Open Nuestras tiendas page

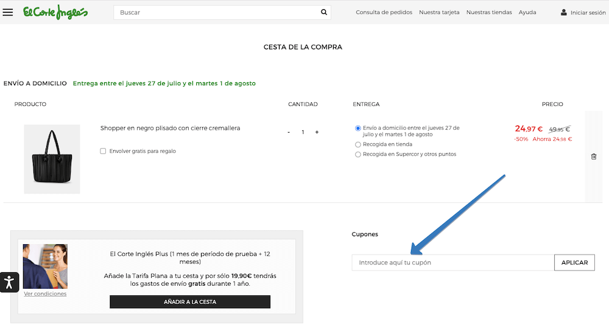click(489, 12)
